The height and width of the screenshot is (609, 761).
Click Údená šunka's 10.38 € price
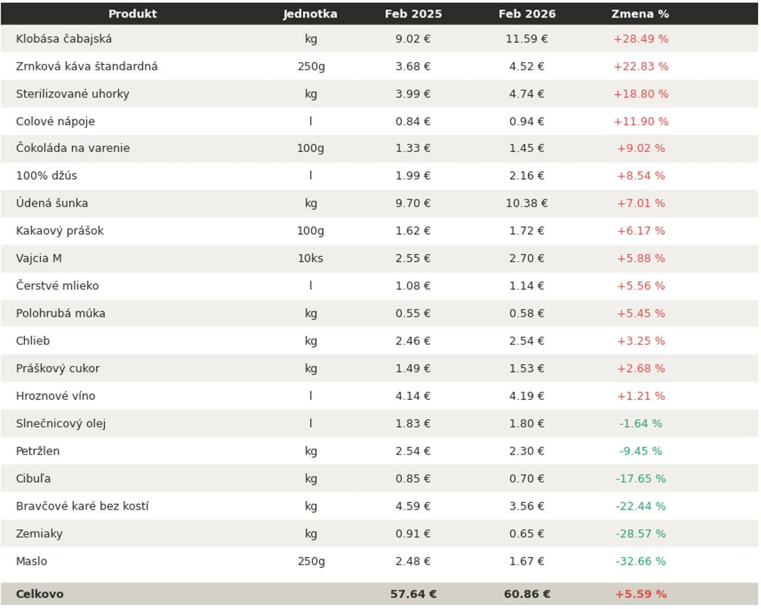coord(527,203)
